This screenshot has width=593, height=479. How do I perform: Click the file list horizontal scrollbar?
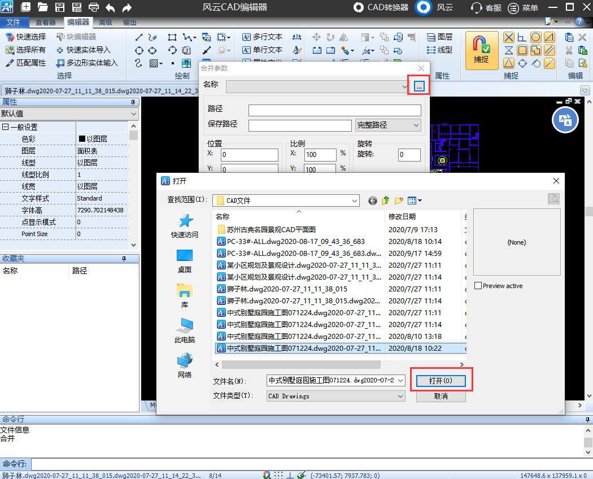(x=301, y=364)
